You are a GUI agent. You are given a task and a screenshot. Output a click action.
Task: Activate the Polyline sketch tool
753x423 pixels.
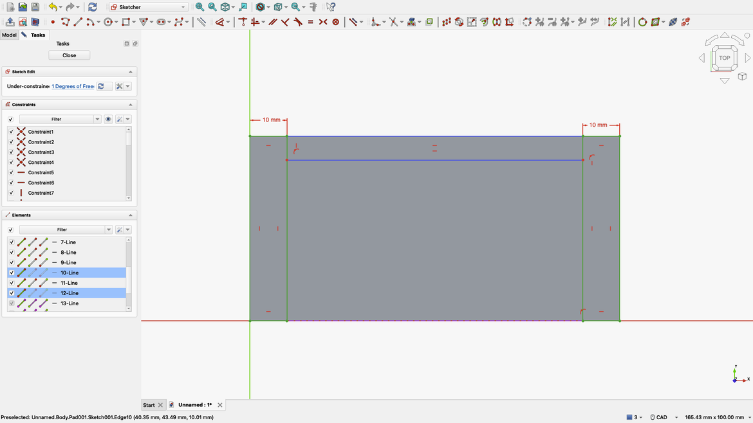point(65,20)
